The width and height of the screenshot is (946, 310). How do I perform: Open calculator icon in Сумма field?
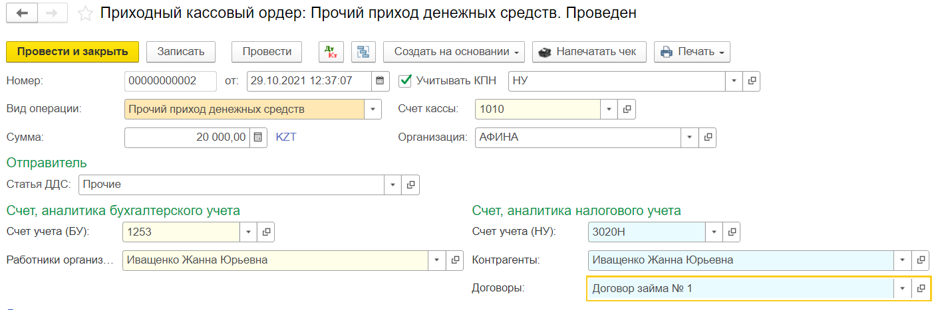(x=258, y=137)
